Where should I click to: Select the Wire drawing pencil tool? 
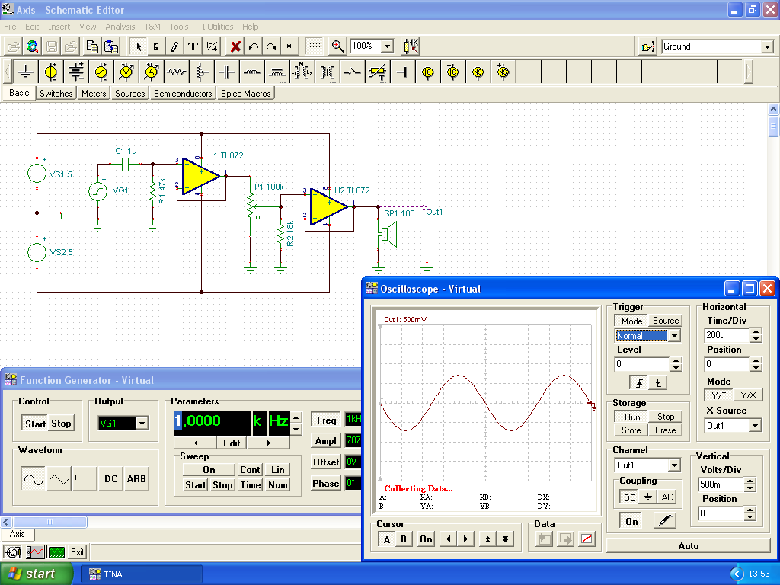[174, 46]
